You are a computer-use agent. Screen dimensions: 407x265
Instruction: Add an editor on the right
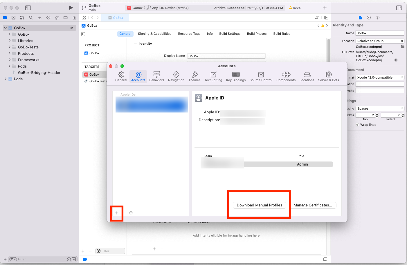(326, 18)
